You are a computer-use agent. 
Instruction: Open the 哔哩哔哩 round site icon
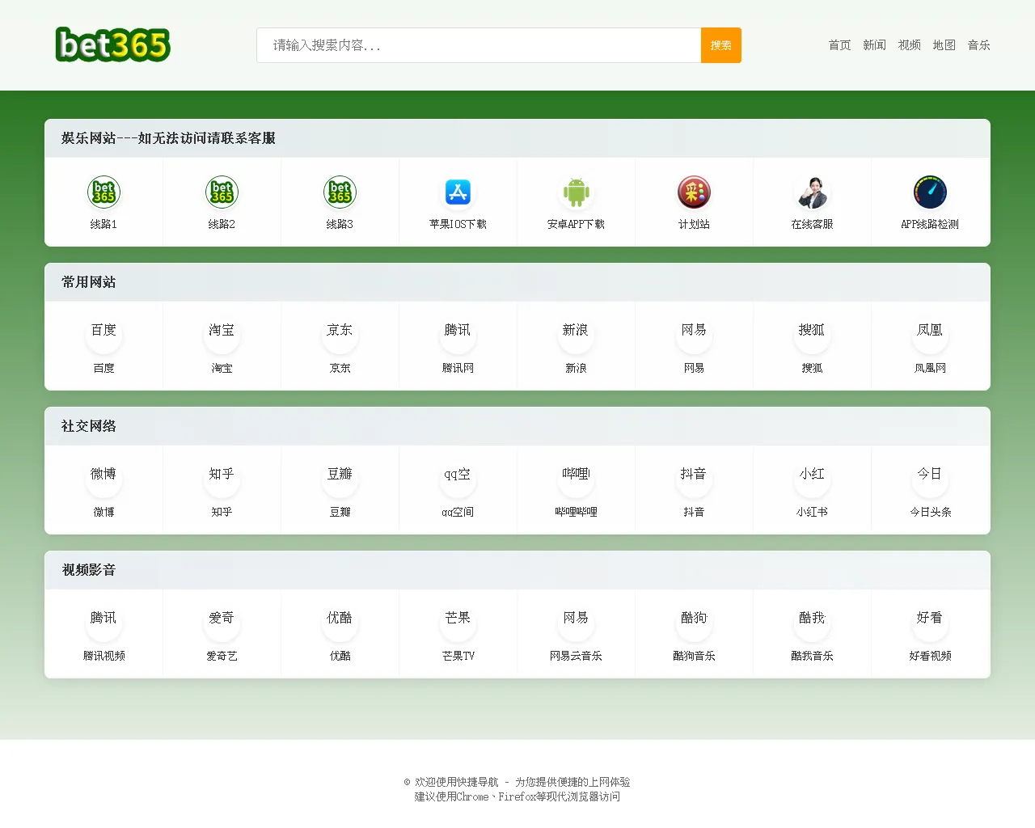pyautogui.click(x=576, y=479)
